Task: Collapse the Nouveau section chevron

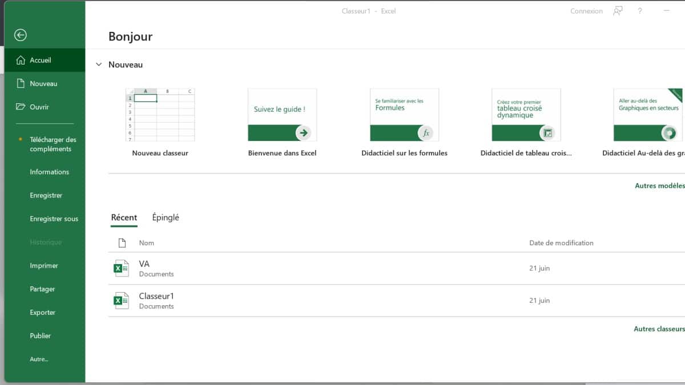Action: click(x=99, y=65)
